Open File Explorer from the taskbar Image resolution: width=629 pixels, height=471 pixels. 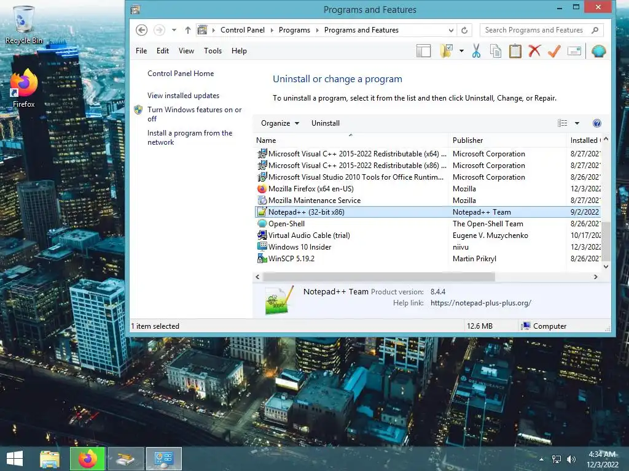(50, 459)
